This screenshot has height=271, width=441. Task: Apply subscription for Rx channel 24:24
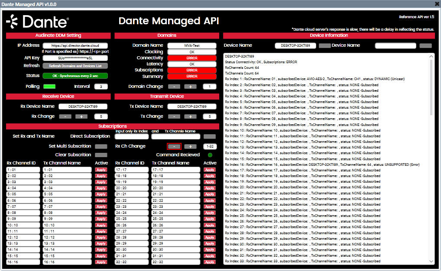click(210, 213)
